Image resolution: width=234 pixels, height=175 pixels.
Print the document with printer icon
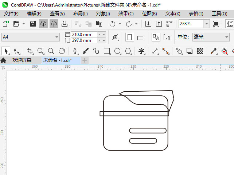pyautogui.click(x=65, y=24)
